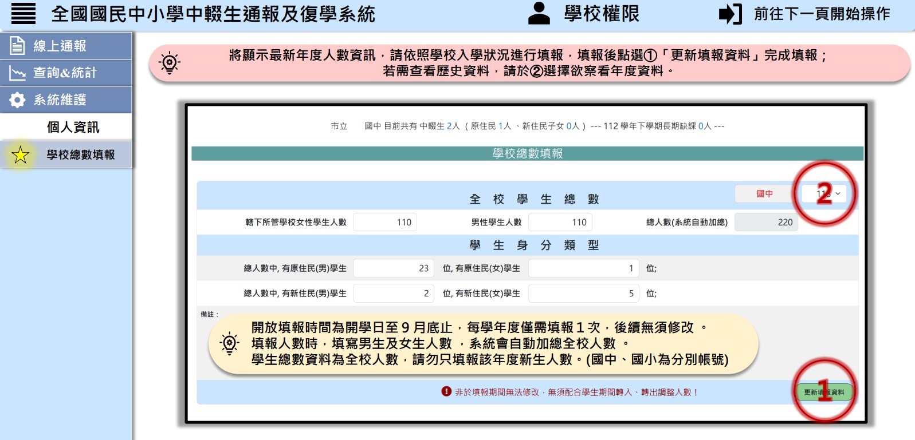Open the hamburger menu icon
Image resolution: width=915 pixels, height=440 pixels.
pyautogui.click(x=23, y=13)
